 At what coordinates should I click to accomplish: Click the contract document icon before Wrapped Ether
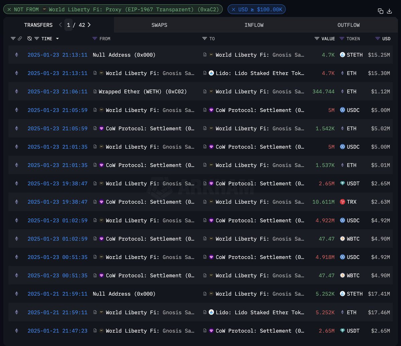96,92
